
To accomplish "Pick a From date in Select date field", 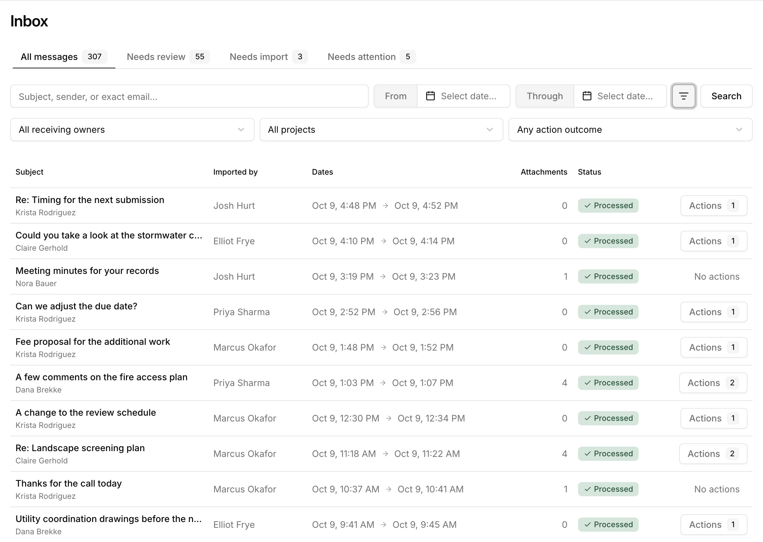I will [463, 96].
